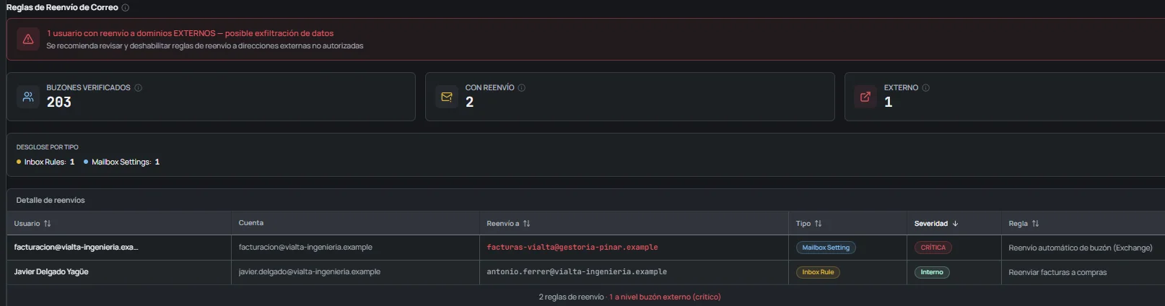This screenshot has width=1165, height=306.
Task: Click forwarding address facturas-vialta@gestoria-pinar.example
Action: (572, 248)
